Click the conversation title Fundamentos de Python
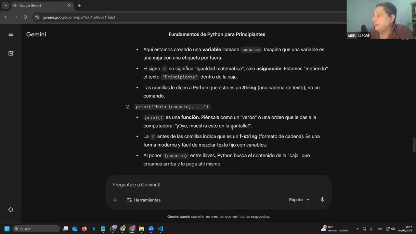Screen dimensions: 416x234 pyautogui.click(x=217, y=34)
